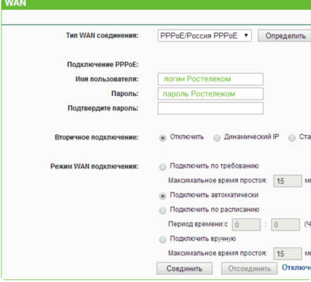Focus the Имя пользователя input field
Viewport: 311px width, 282px height.
click(x=210, y=79)
